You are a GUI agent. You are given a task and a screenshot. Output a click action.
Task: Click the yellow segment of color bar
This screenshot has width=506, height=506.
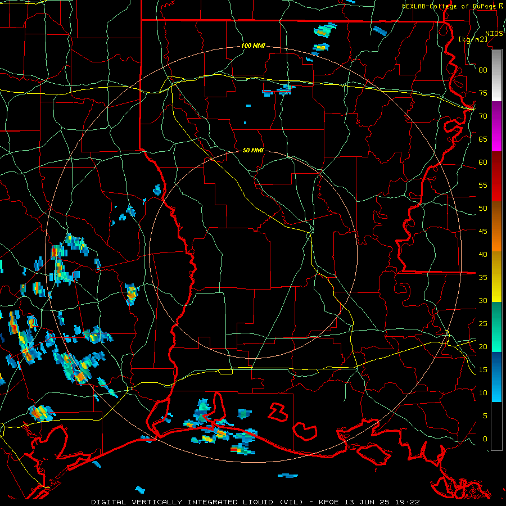coord(496,277)
